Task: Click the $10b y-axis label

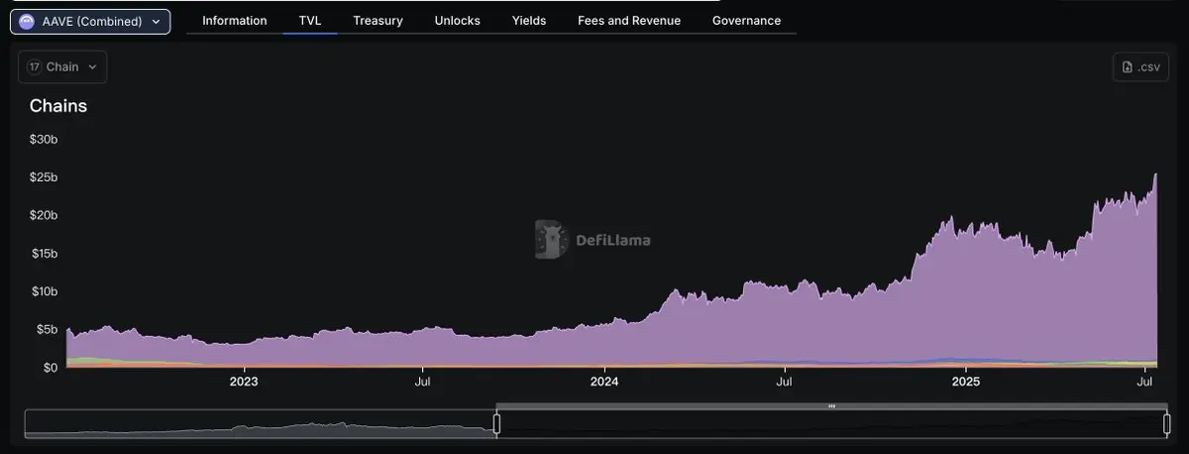Action: tap(44, 291)
